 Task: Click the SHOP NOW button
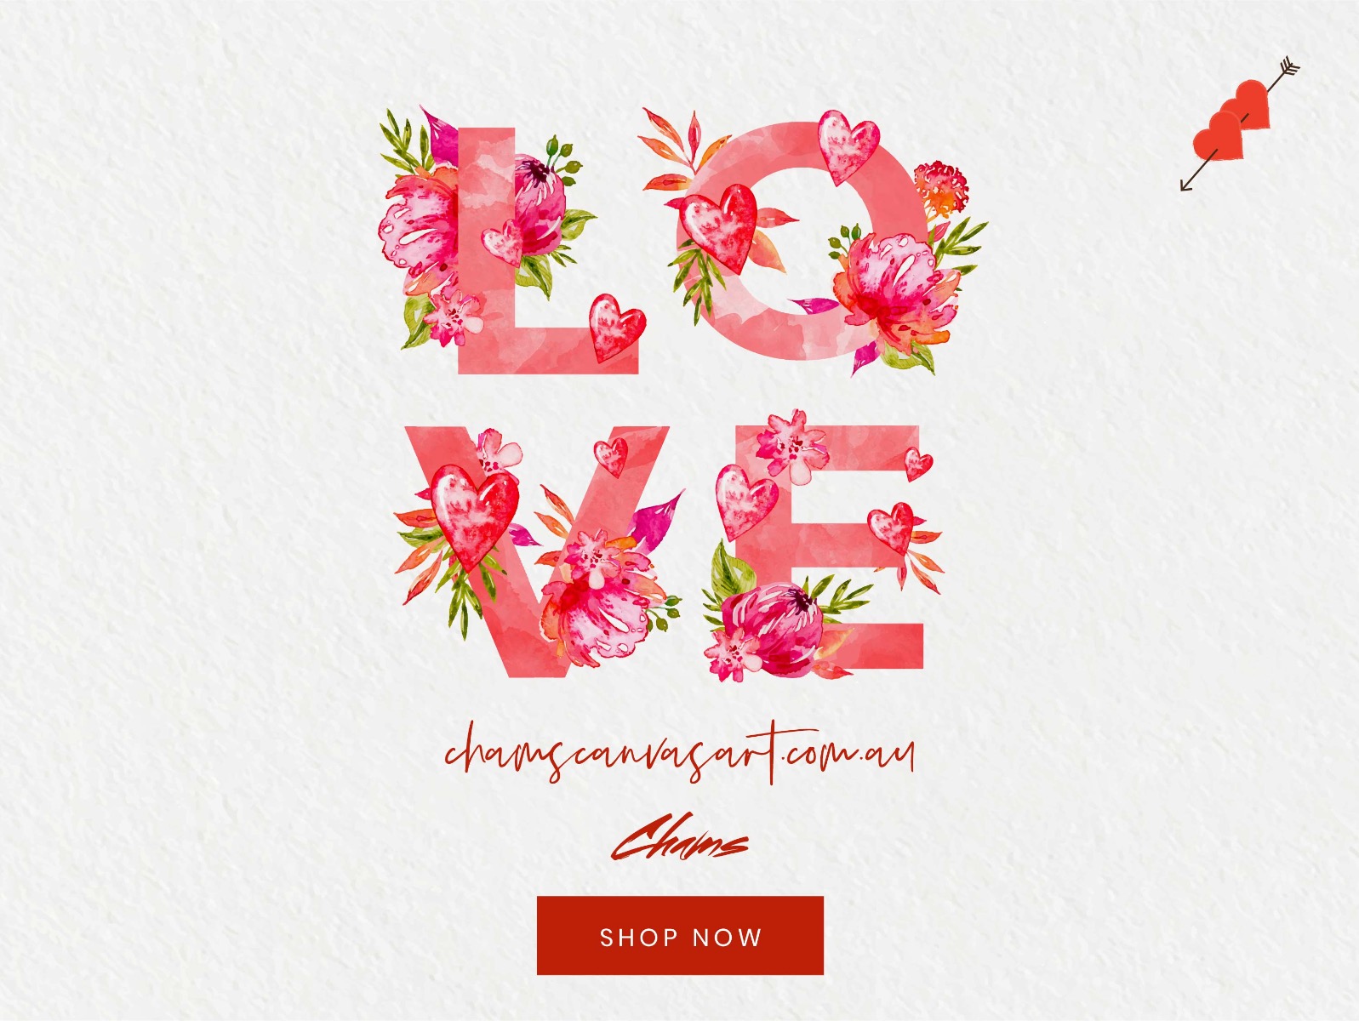click(x=680, y=935)
